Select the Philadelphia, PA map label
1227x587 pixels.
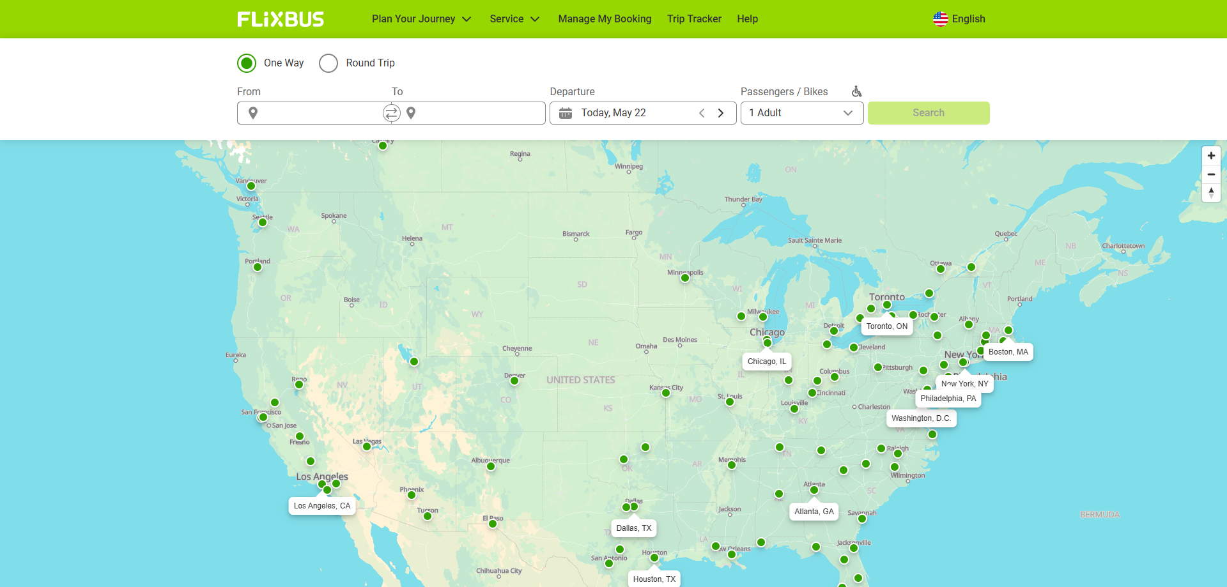point(948,399)
